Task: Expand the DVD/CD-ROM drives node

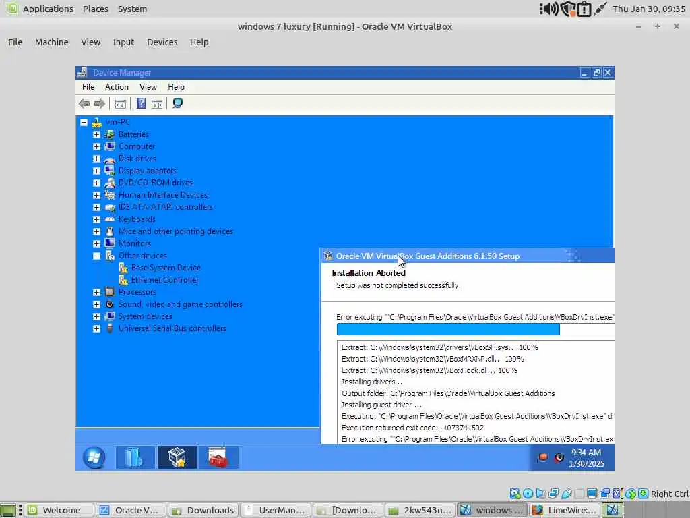Action: point(96,183)
